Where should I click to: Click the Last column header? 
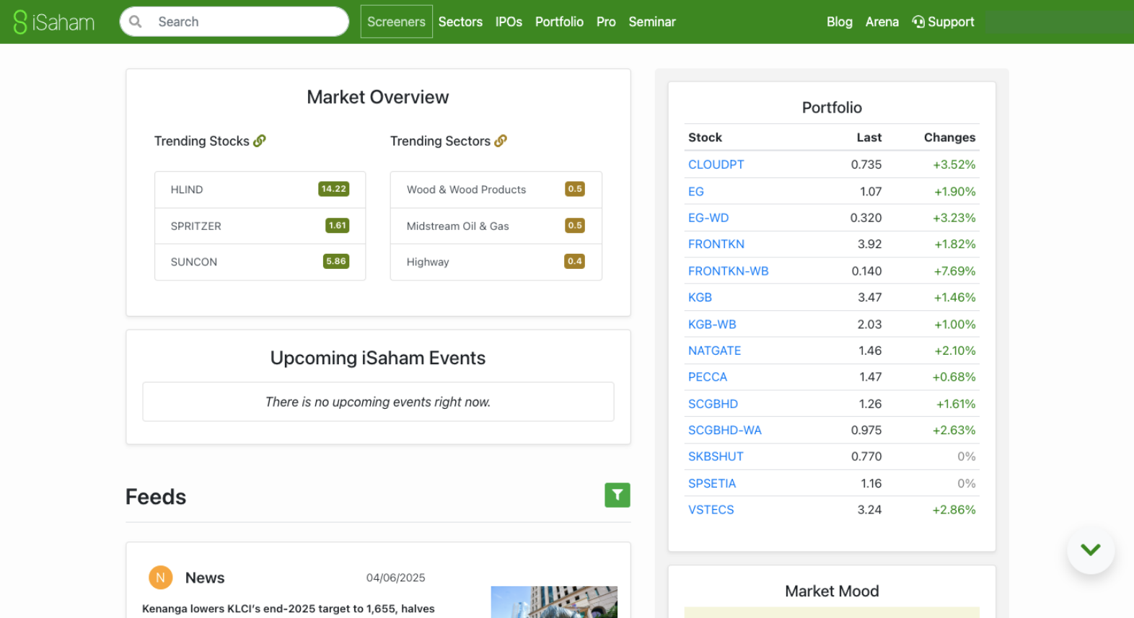click(869, 137)
